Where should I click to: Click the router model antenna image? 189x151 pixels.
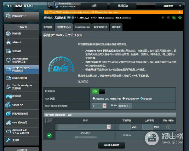[x=53, y=5]
